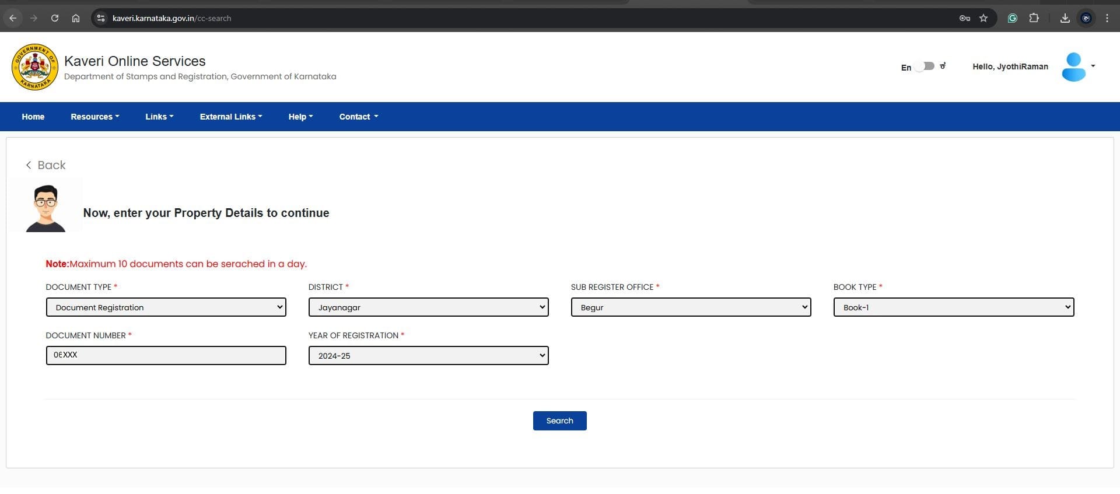Click the browser downloads icon
This screenshot has height=494, width=1120.
[1065, 18]
